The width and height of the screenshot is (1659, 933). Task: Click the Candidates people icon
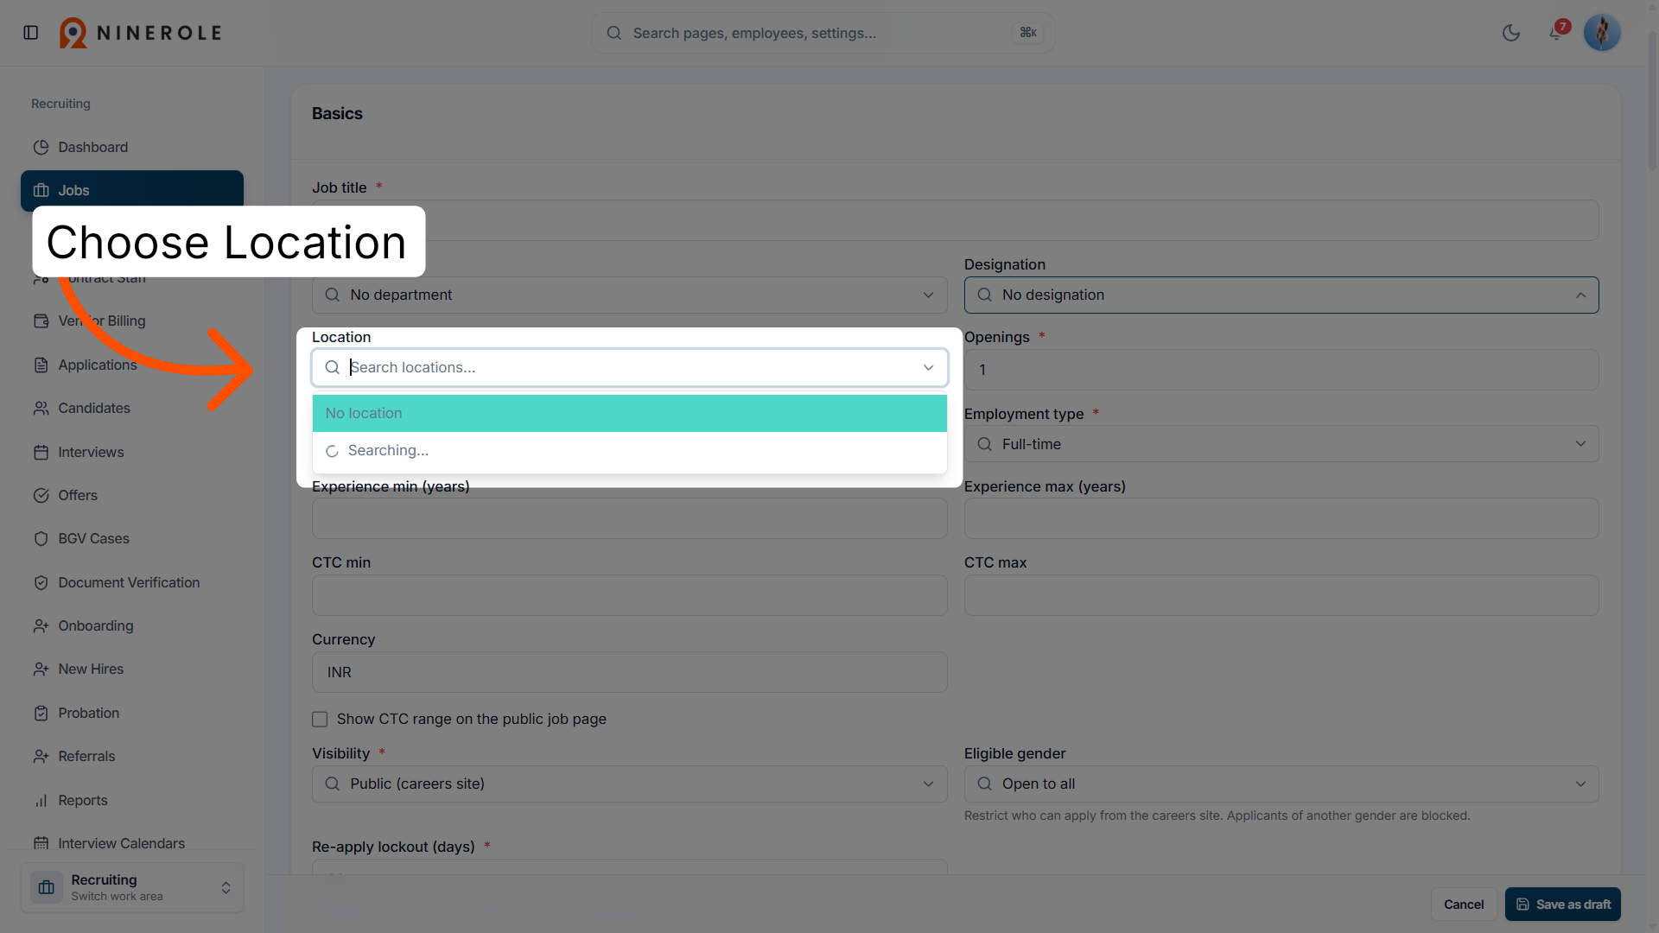point(41,408)
